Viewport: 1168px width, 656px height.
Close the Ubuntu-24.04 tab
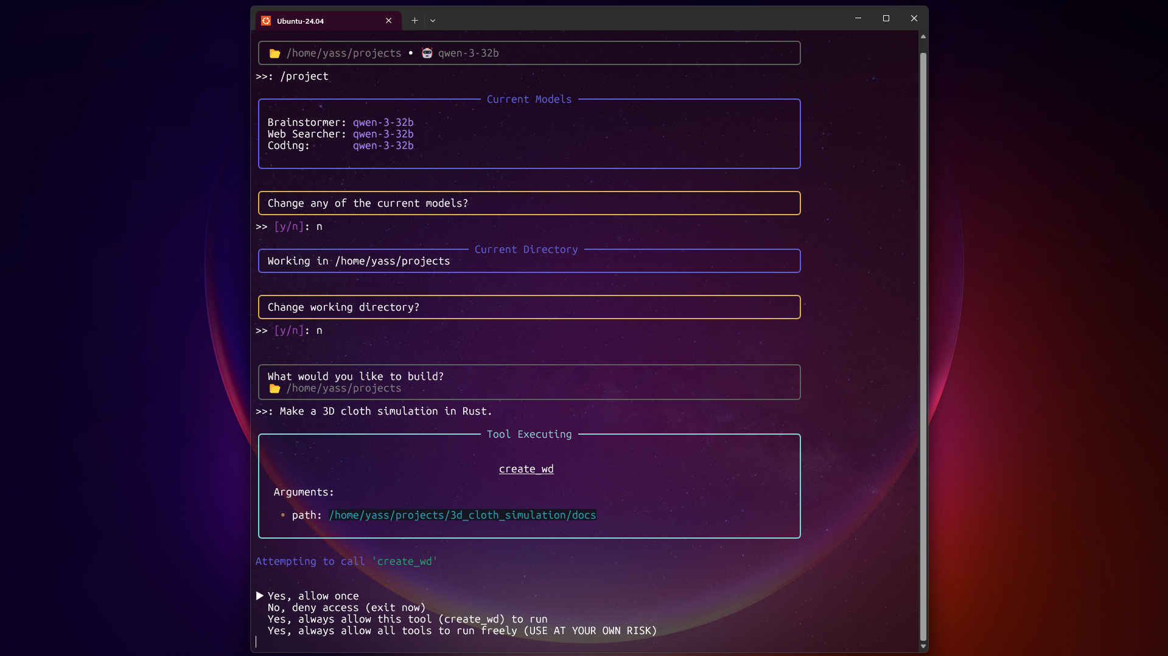[388, 21]
